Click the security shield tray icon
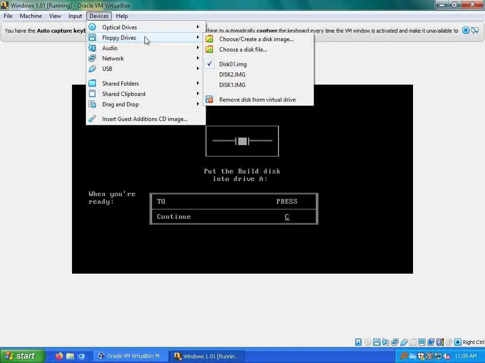This screenshot has height=363, width=485. [x=421, y=356]
